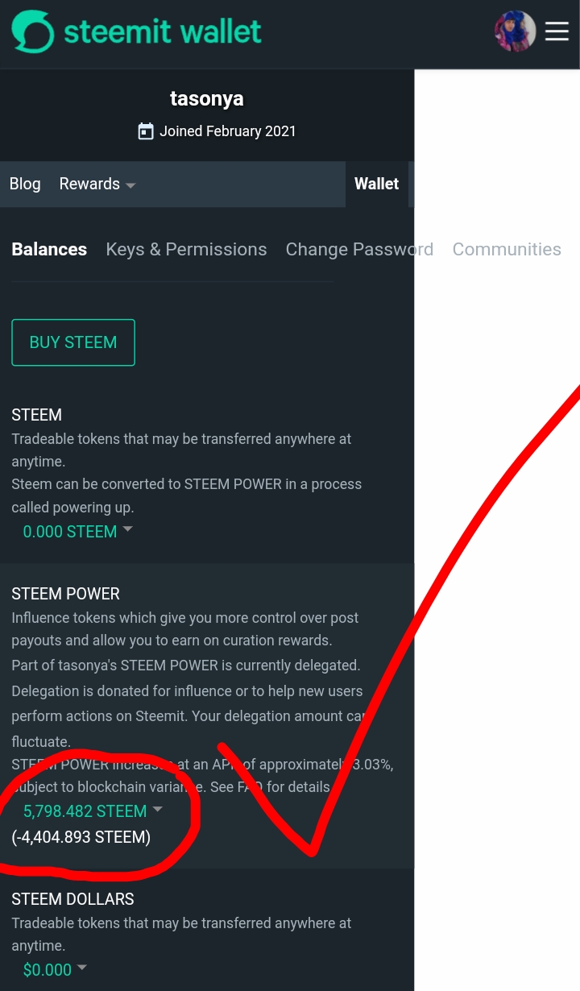Switch to Balances section
The width and height of the screenshot is (580, 991).
(49, 249)
